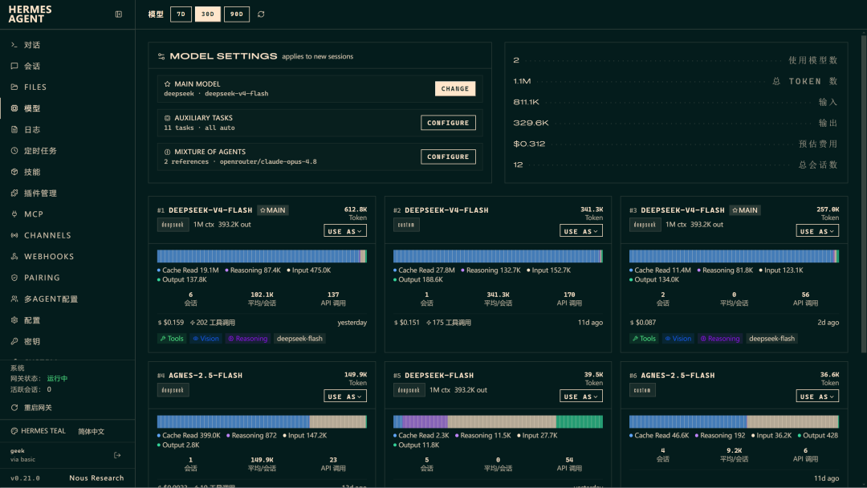Click the plug icon for MCP
The image size is (867, 488).
tap(14, 213)
